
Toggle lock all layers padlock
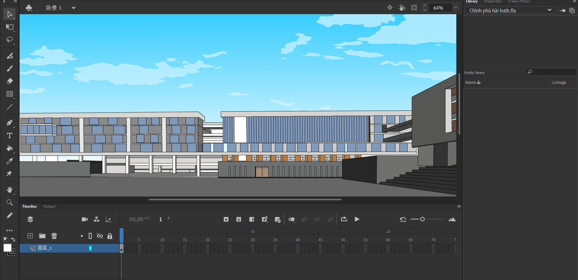[x=110, y=236]
